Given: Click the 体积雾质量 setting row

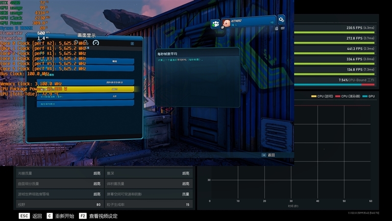Looking at the screenshot, I should [x=148, y=184].
